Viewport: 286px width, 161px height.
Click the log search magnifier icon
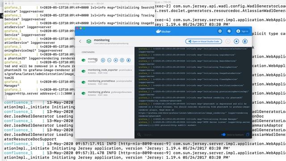139,135
